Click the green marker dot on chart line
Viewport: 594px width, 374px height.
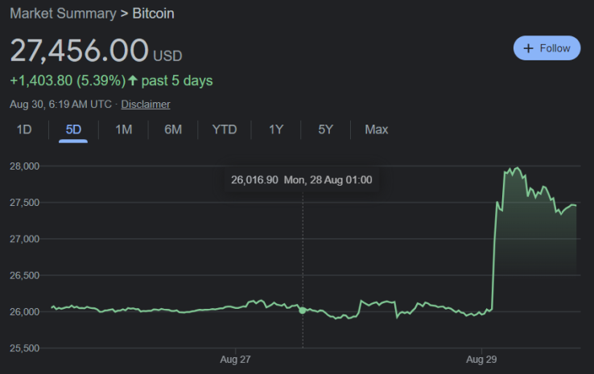coord(303,310)
